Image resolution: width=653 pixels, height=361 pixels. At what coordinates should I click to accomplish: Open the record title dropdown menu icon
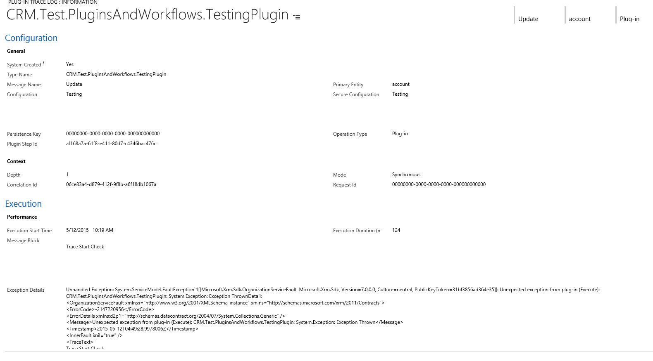(297, 17)
